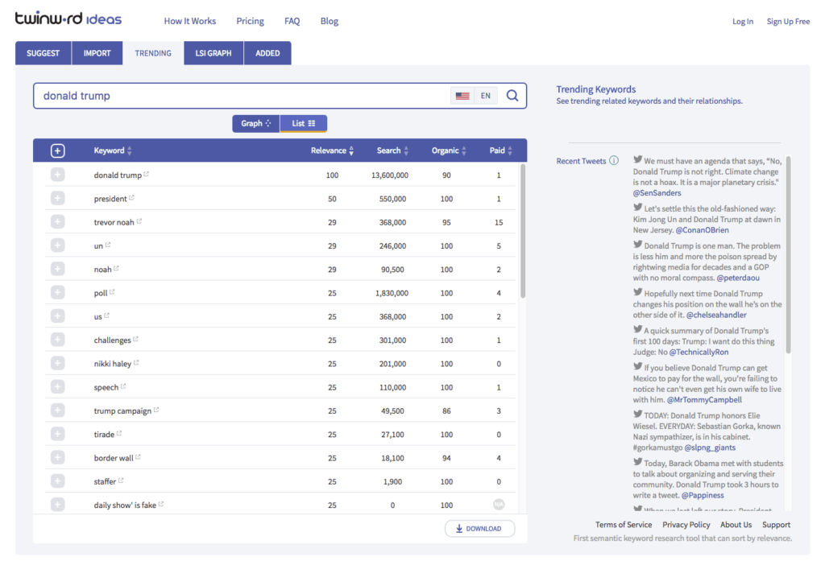Switch to List view
The width and height of the screenshot is (825, 561).
[304, 124]
